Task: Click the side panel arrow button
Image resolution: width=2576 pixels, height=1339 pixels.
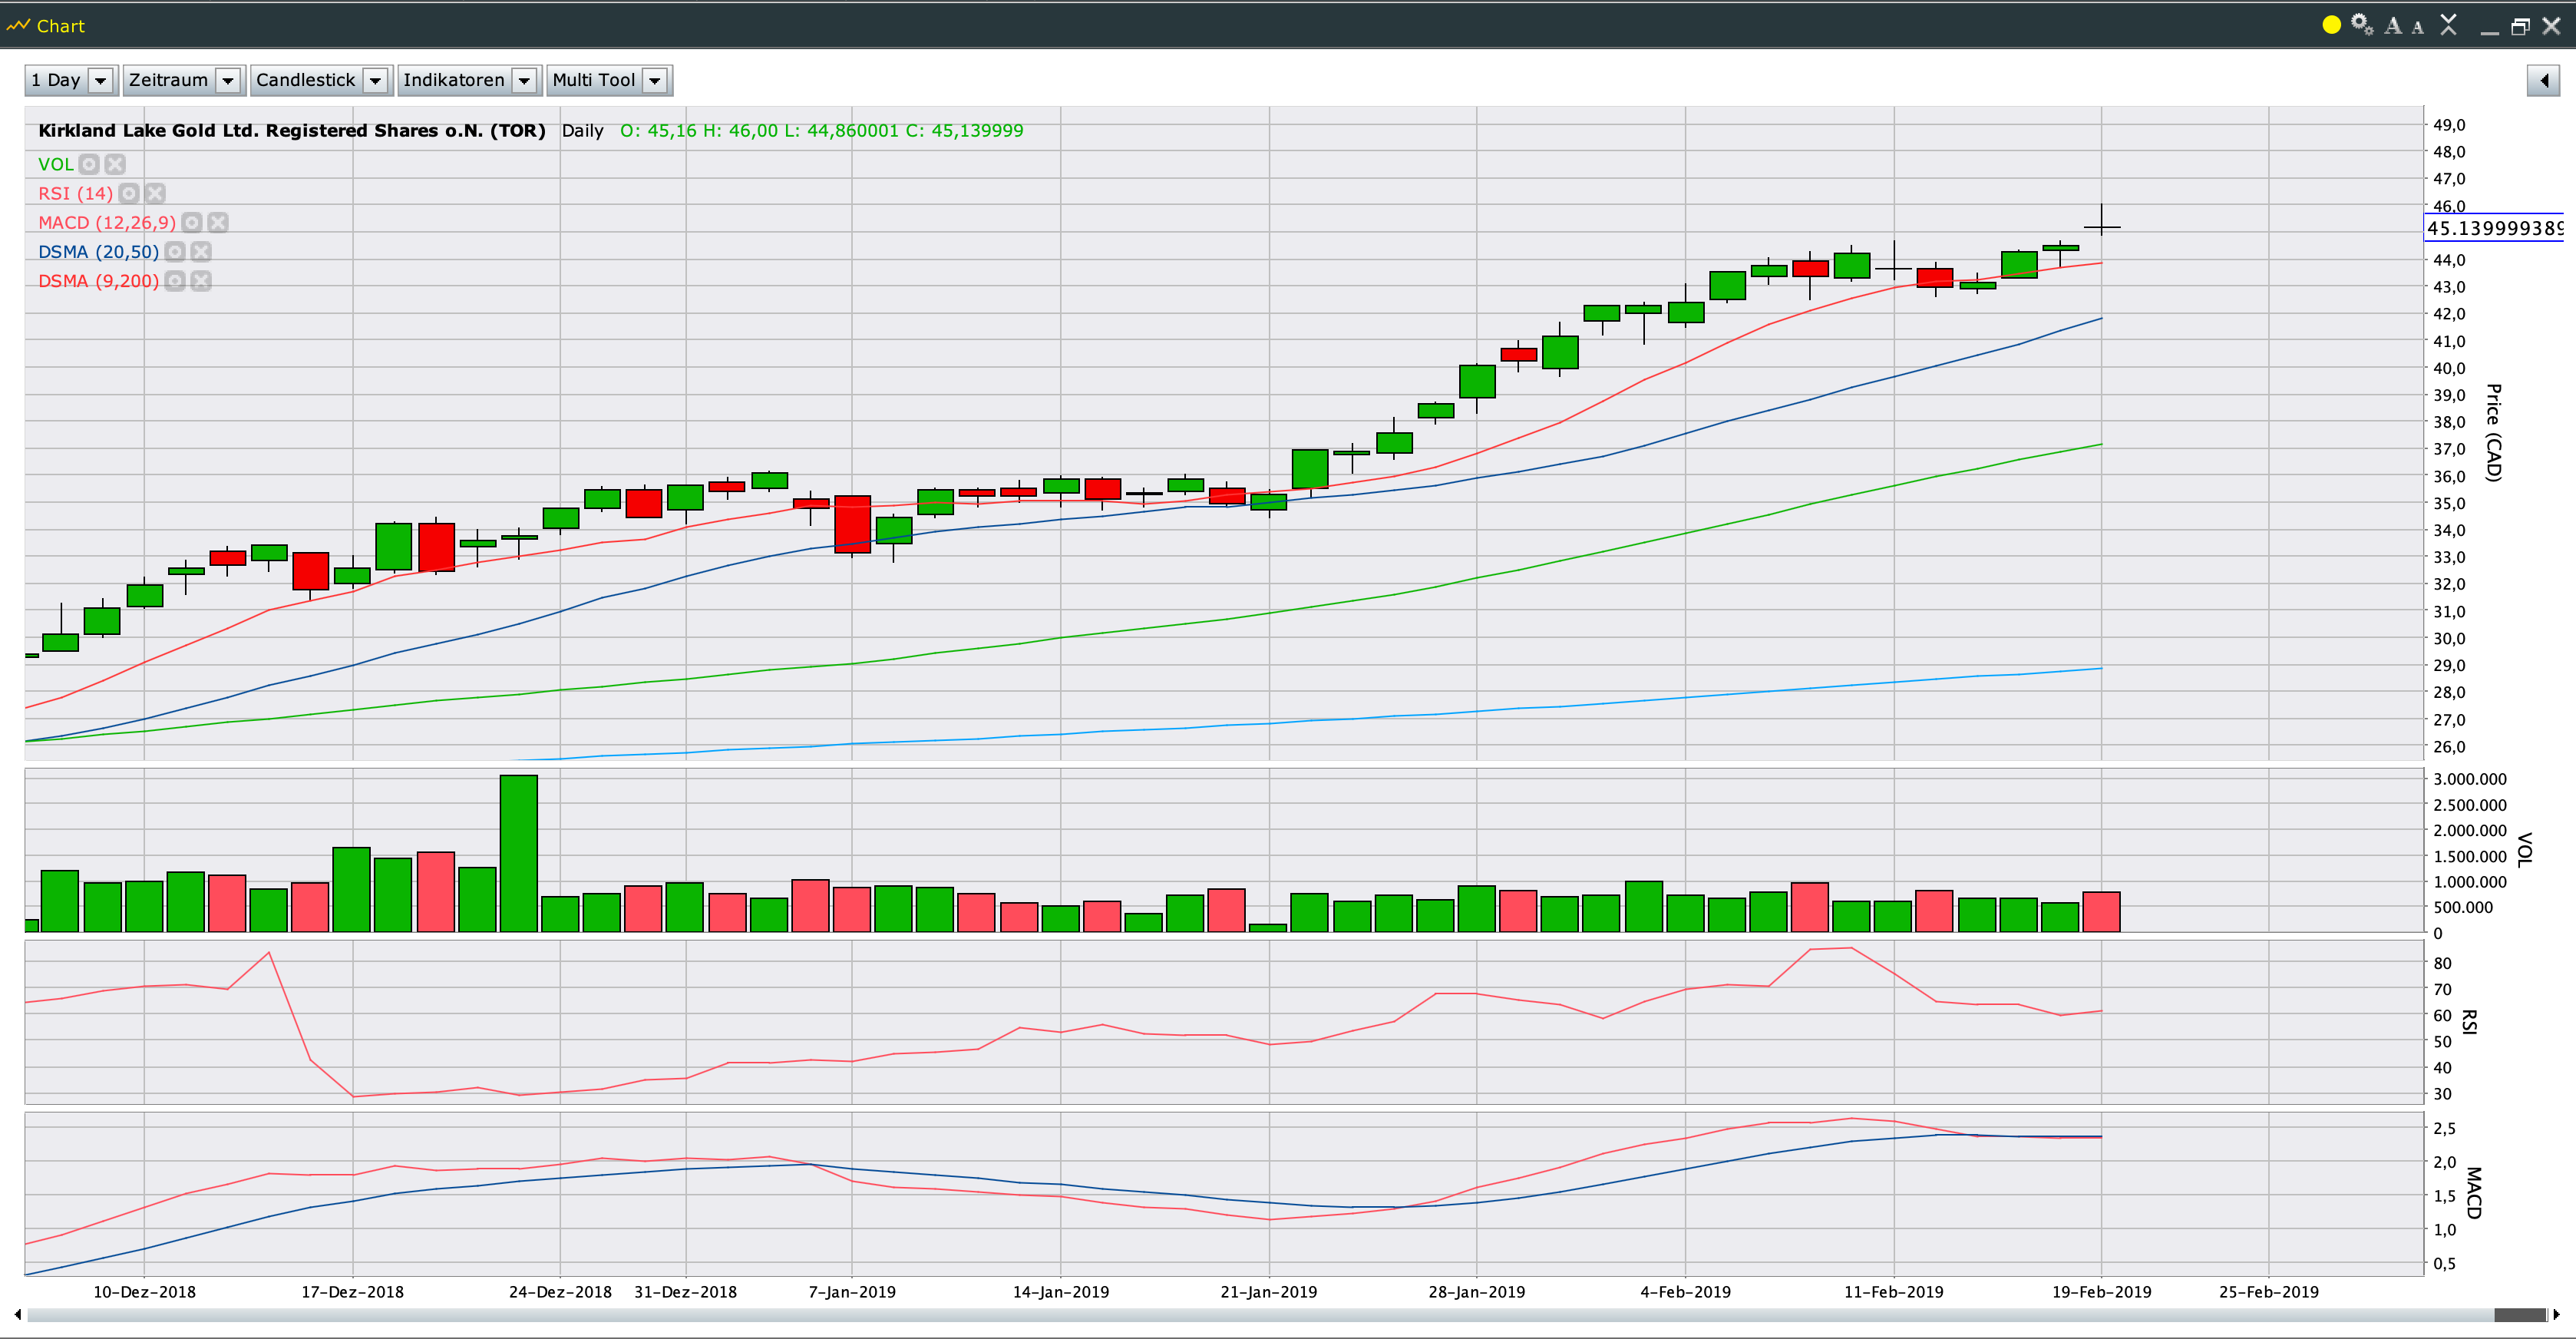Action: [x=2543, y=80]
